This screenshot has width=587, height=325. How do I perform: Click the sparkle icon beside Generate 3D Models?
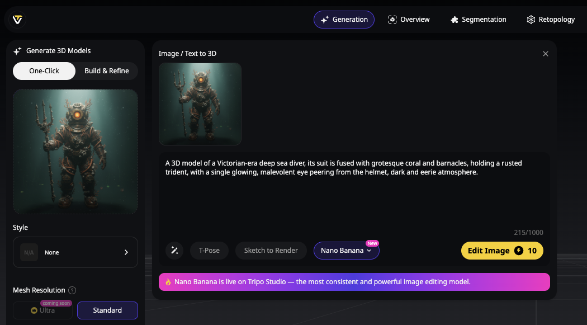coord(17,51)
